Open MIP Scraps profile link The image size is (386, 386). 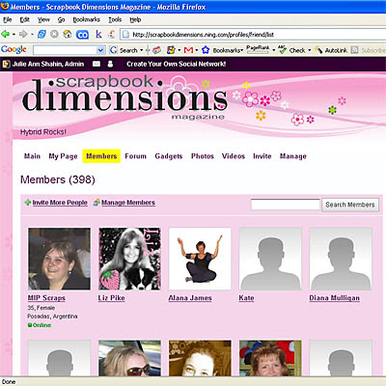click(x=46, y=298)
